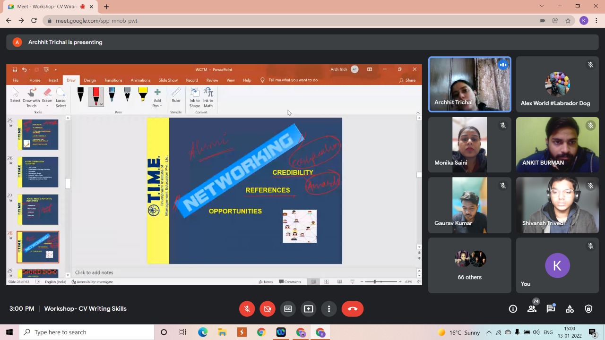
Task: Bookmark this page with the star icon
Action: pyautogui.click(x=568, y=21)
